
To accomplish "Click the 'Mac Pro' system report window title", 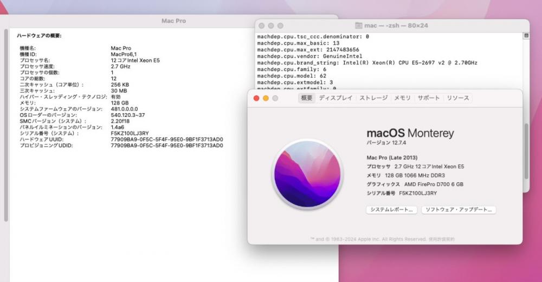I will coord(173,21).
